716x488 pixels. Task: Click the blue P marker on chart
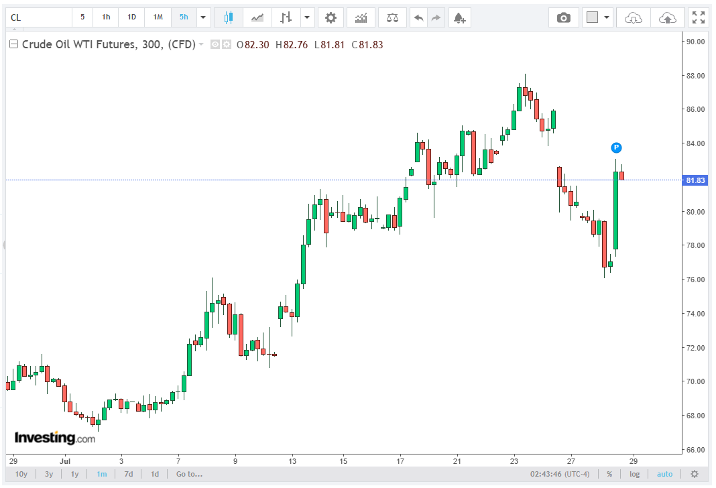pos(616,147)
